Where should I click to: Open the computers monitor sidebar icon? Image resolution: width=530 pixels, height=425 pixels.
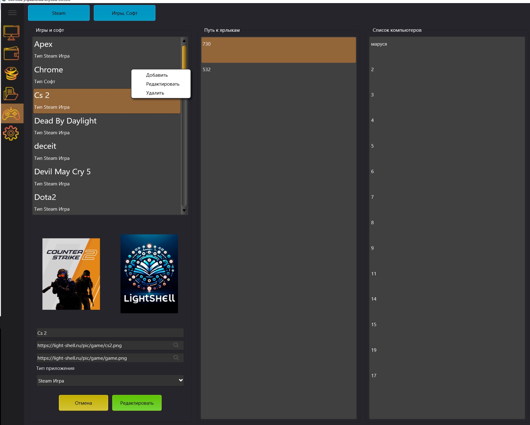pos(11,33)
